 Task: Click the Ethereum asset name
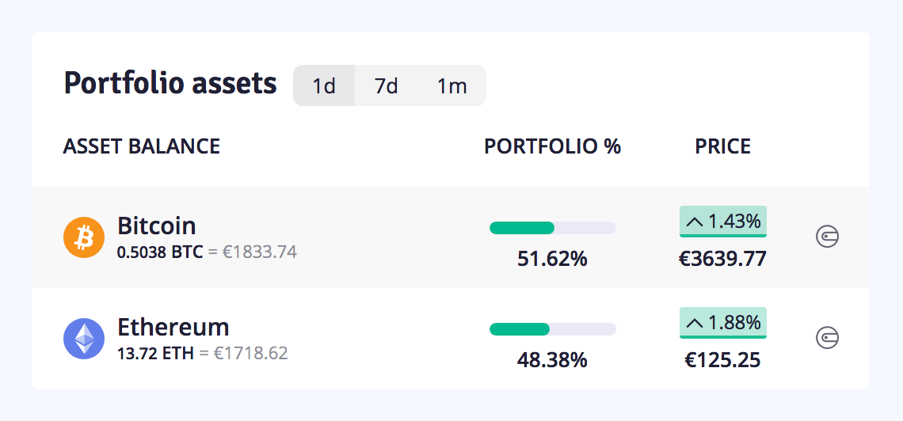(x=173, y=327)
